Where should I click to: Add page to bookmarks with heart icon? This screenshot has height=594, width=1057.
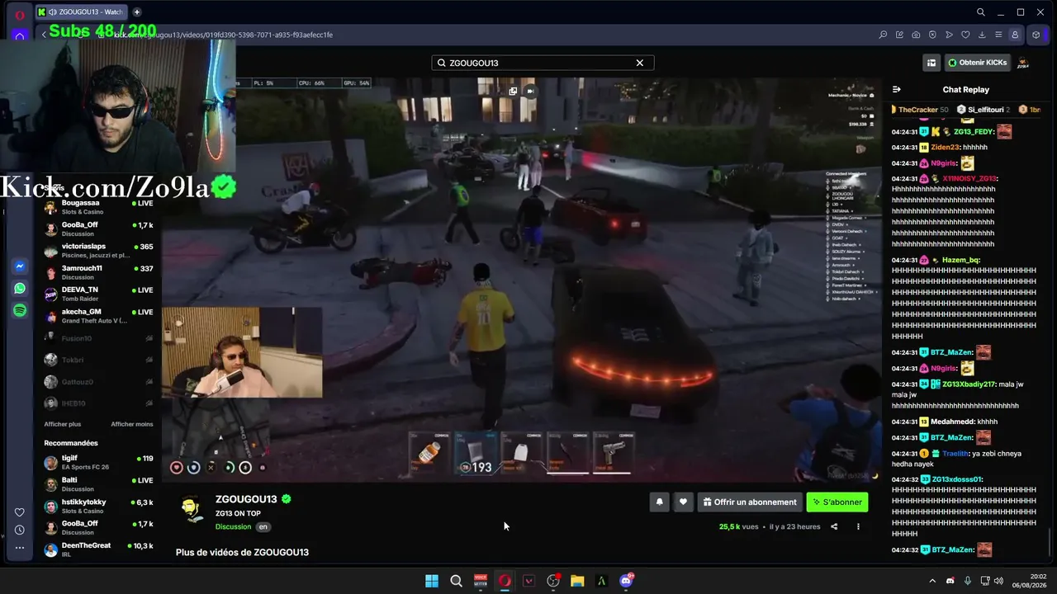point(965,35)
